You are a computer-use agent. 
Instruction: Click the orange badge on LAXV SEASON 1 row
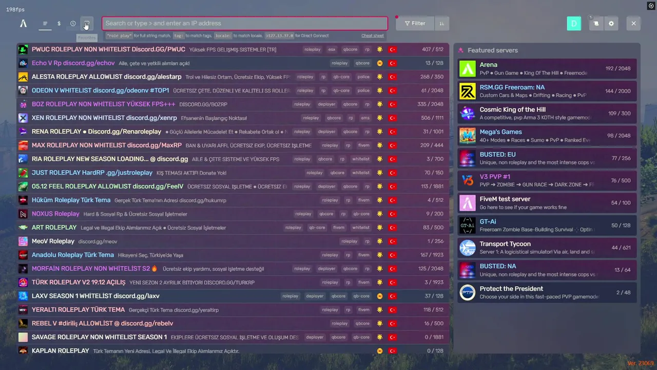380,296
